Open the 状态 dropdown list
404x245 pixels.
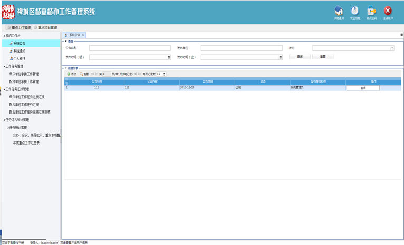point(392,48)
